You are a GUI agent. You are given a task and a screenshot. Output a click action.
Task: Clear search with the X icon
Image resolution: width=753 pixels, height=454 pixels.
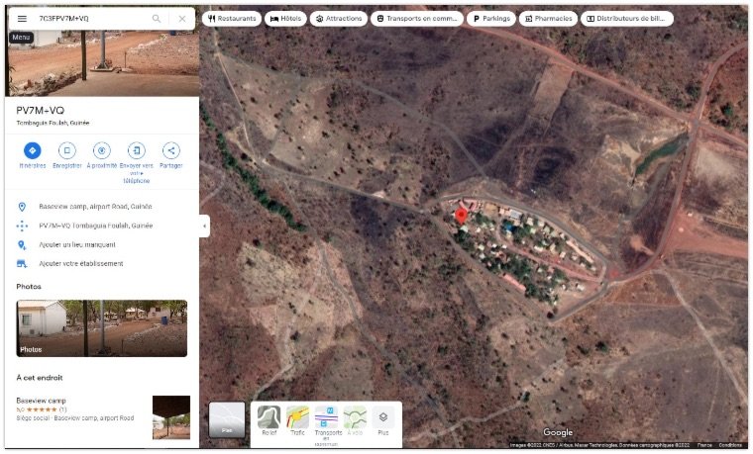click(x=182, y=19)
